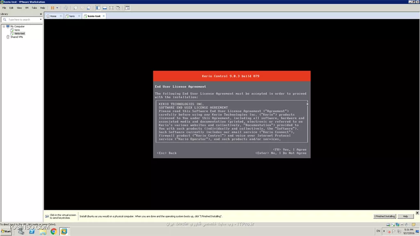
Task: Close the kerio-test tab
Action: pyautogui.click(x=104, y=16)
